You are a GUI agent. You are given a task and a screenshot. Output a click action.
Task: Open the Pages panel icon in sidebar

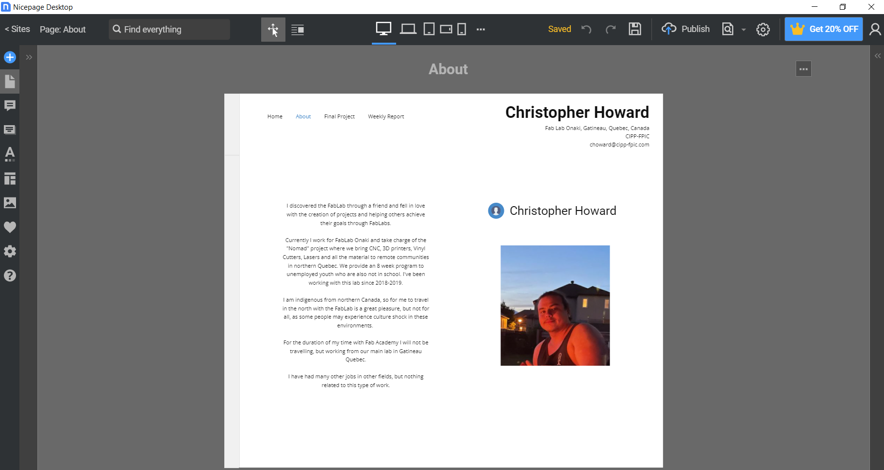pyautogui.click(x=10, y=81)
